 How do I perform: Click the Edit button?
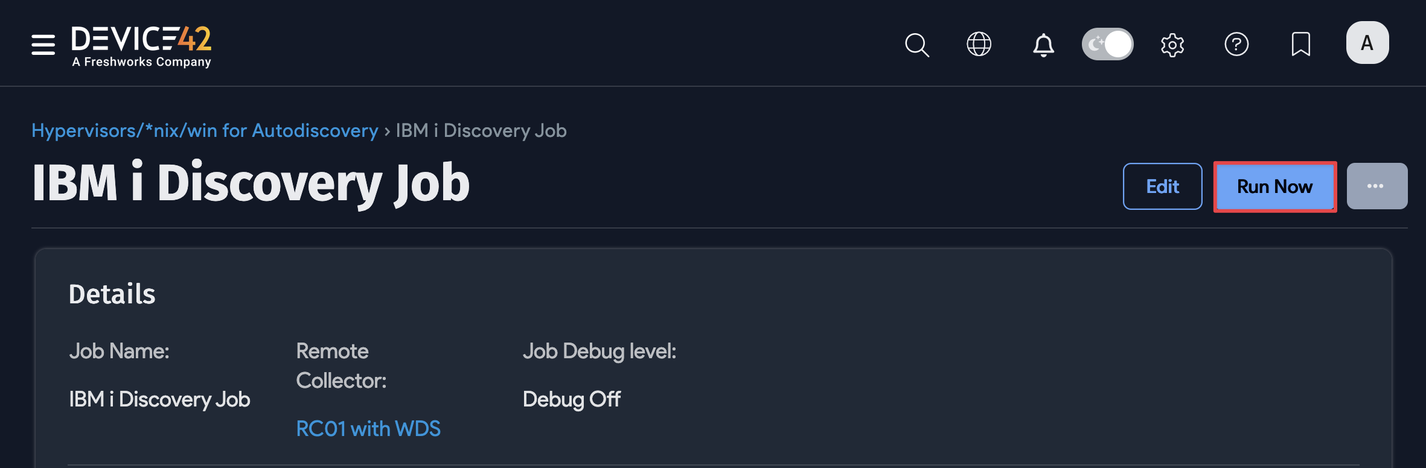pyautogui.click(x=1162, y=186)
